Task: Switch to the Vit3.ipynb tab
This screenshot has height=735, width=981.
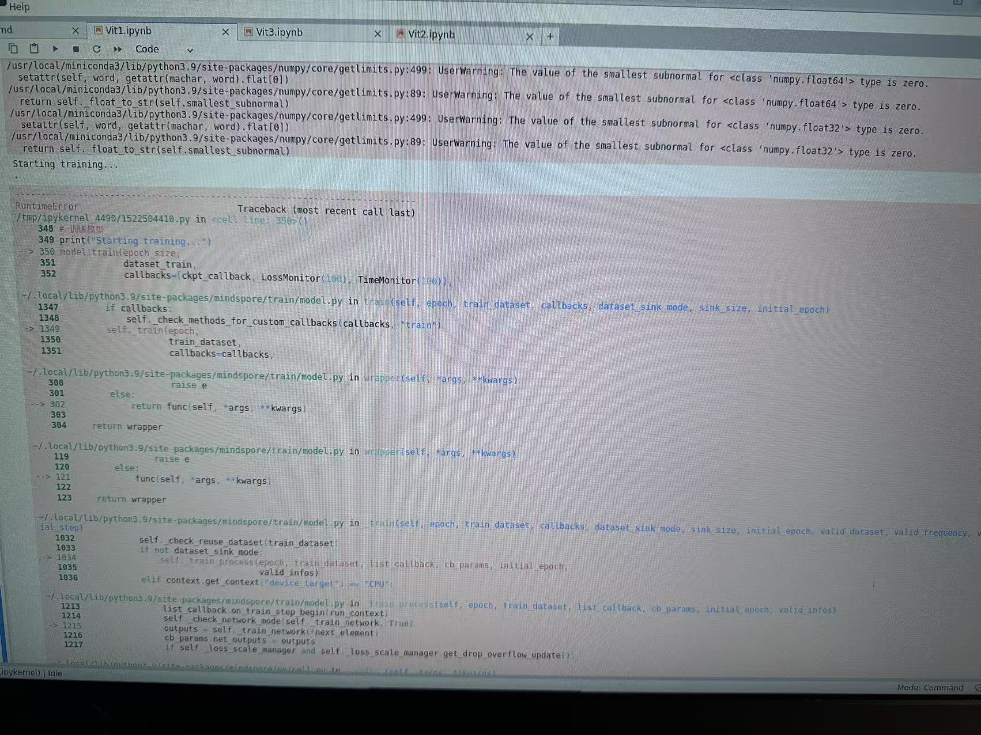Action: tap(280, 32)
